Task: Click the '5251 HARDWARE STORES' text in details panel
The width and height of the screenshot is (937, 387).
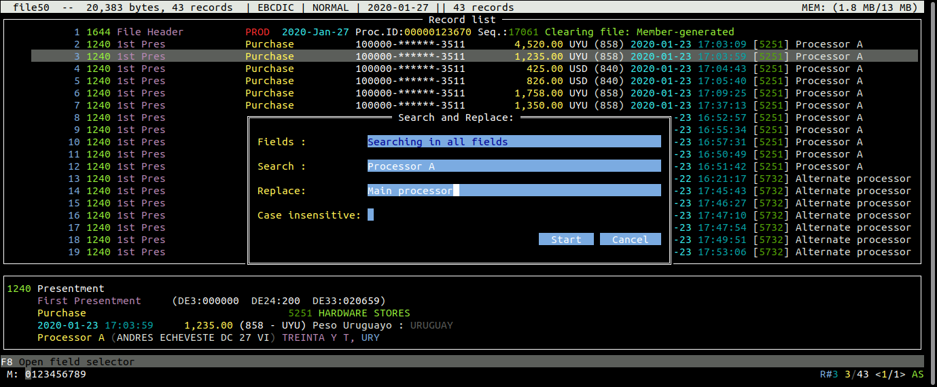Action: (x=349, y=313)
